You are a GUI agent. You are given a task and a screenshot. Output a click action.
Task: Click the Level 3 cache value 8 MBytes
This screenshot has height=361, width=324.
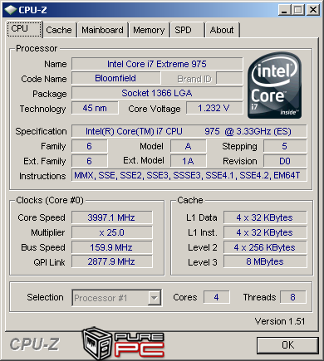pyautogui.click(x=265, y=261)
